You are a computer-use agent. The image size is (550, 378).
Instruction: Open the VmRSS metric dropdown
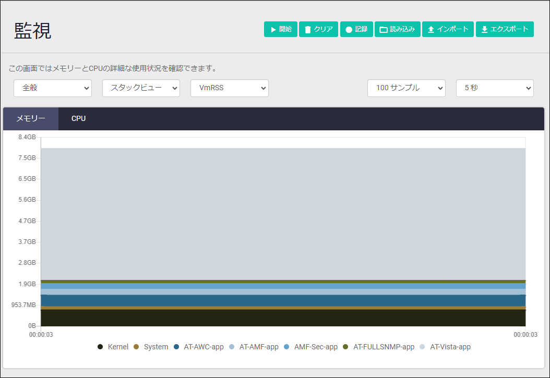pyautogui.click(x=230, y=88)
